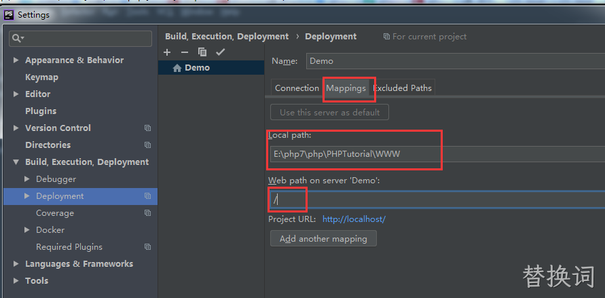Expand the Version Control arrow
This screenshot has width=605, height=298.
16,128
